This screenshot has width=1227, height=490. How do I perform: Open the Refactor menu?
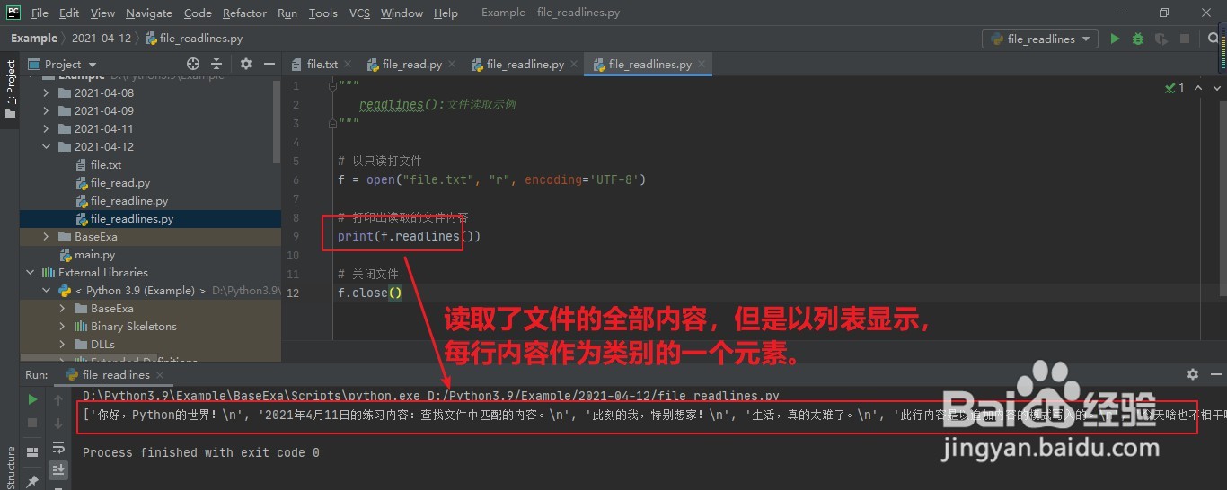[x=244, y=13]
